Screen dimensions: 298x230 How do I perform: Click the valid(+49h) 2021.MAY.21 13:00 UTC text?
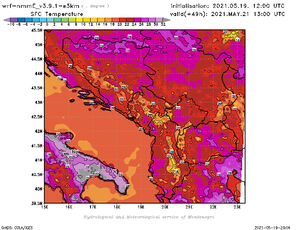[x=228, y=14]
